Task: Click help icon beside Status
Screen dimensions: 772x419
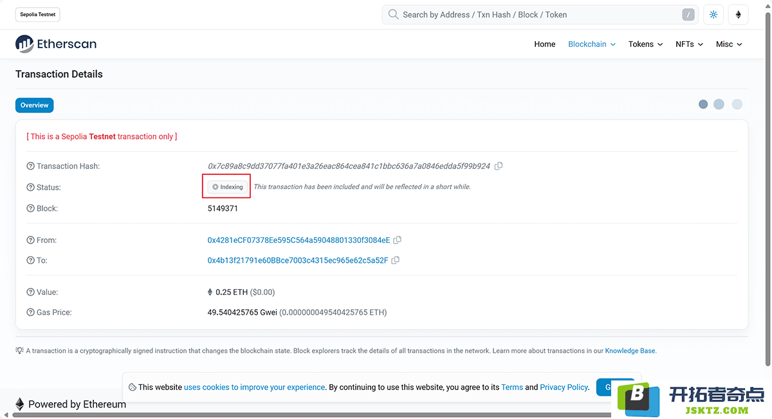Action: click(30, 187)
